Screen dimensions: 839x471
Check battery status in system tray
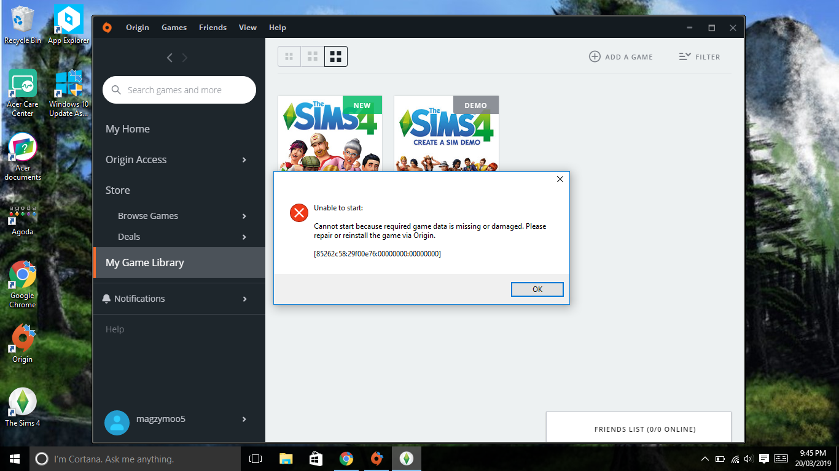click(720, 459)
